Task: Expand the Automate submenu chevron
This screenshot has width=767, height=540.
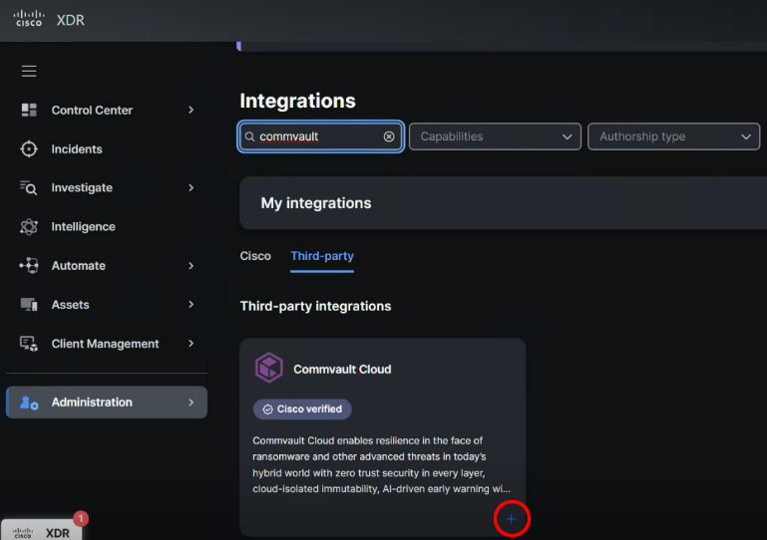Action: click(192, 266)
